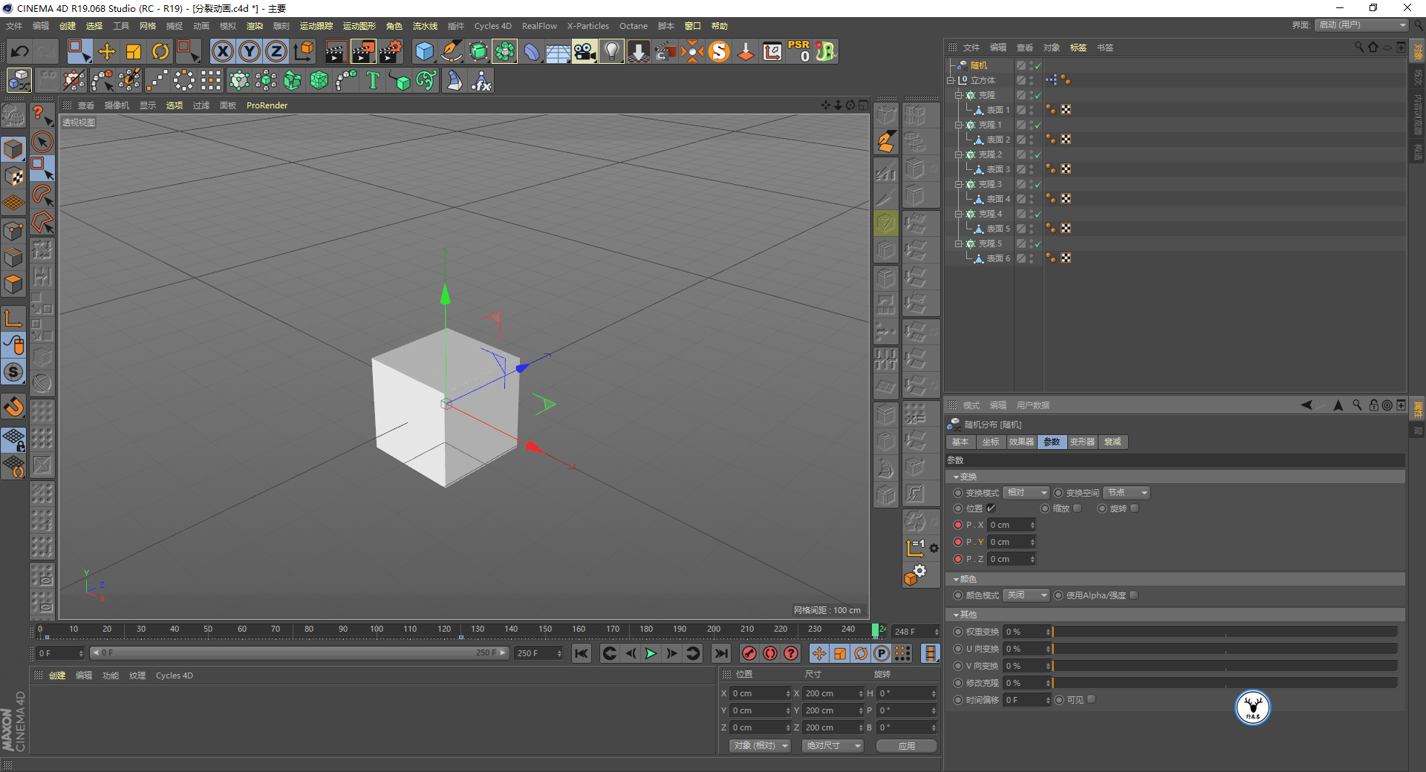This screenshot has width=1426, height=772.
Task: Click the spline Pen tool icon
Action: [x=451, y=51]
